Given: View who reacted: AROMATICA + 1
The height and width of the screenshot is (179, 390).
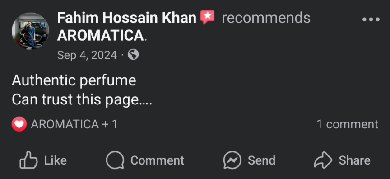Looking at the screenshot, I should 74,124.
